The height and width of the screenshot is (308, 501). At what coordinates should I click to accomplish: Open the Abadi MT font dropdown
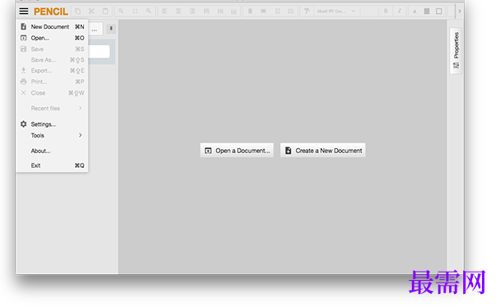(336, 12)
